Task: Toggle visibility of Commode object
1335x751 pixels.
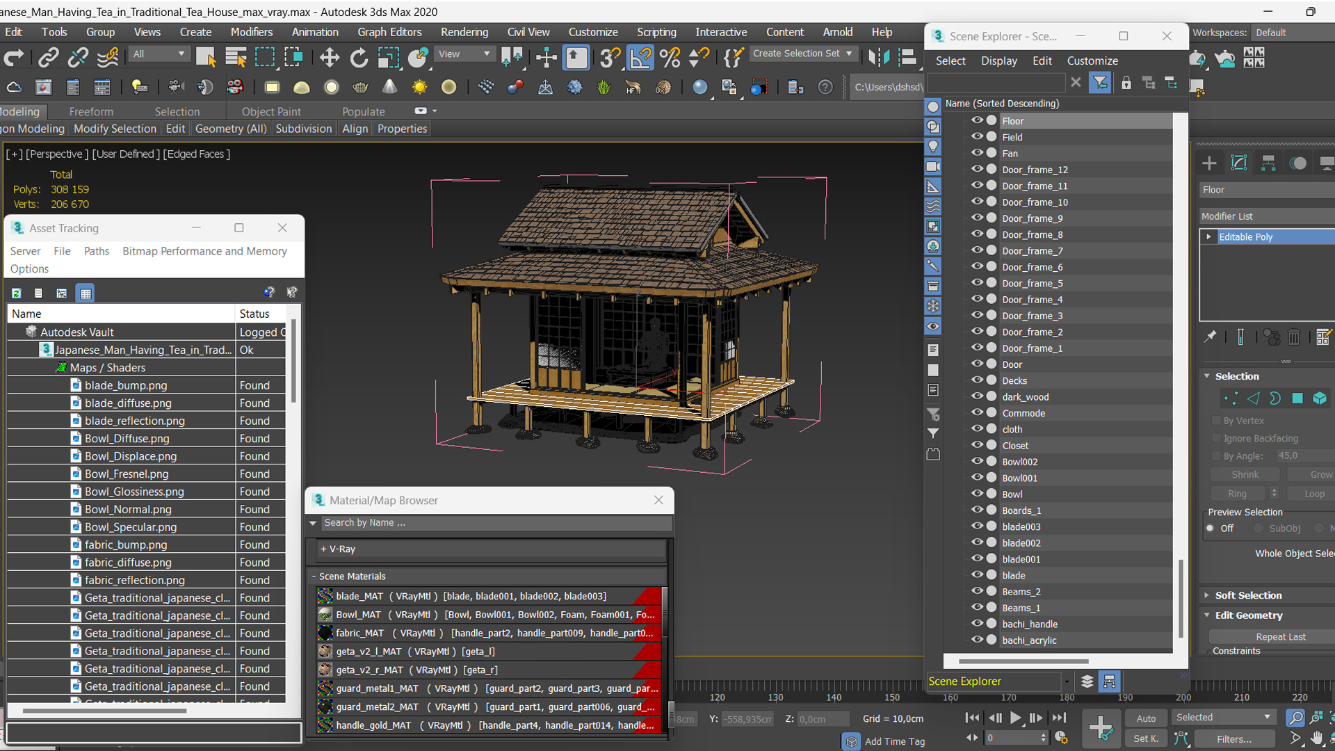Action: 977,412
